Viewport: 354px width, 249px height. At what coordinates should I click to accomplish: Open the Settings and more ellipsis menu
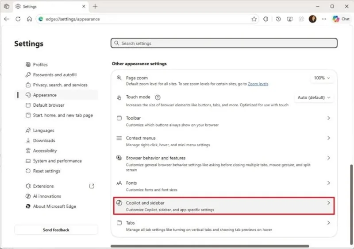(x=324, y=19)
